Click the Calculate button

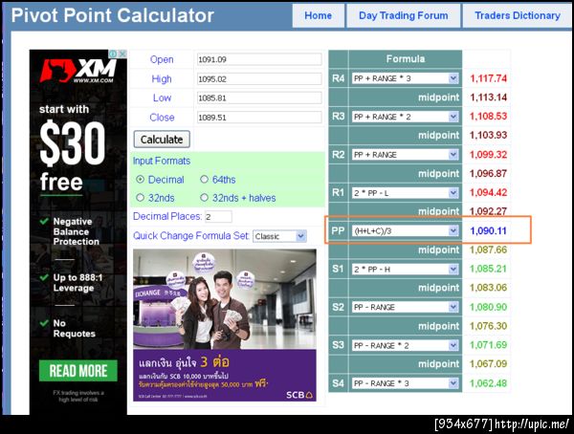162,140
